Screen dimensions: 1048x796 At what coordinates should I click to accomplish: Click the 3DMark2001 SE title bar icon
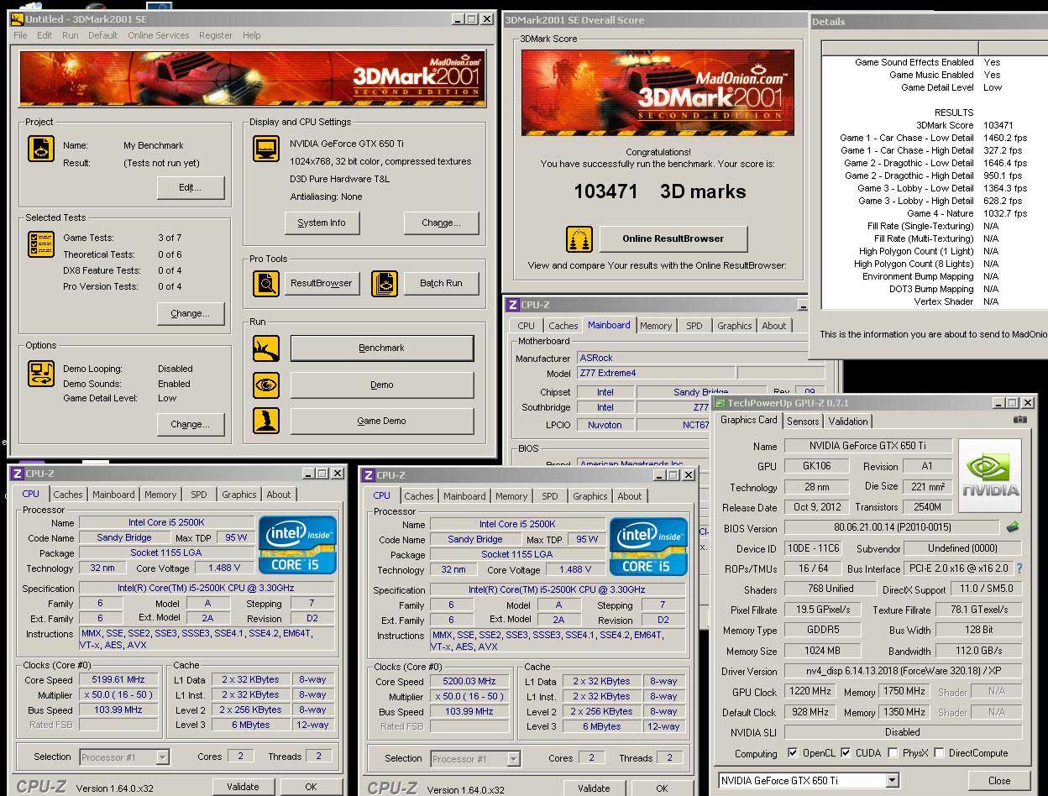tap(16, 18)
